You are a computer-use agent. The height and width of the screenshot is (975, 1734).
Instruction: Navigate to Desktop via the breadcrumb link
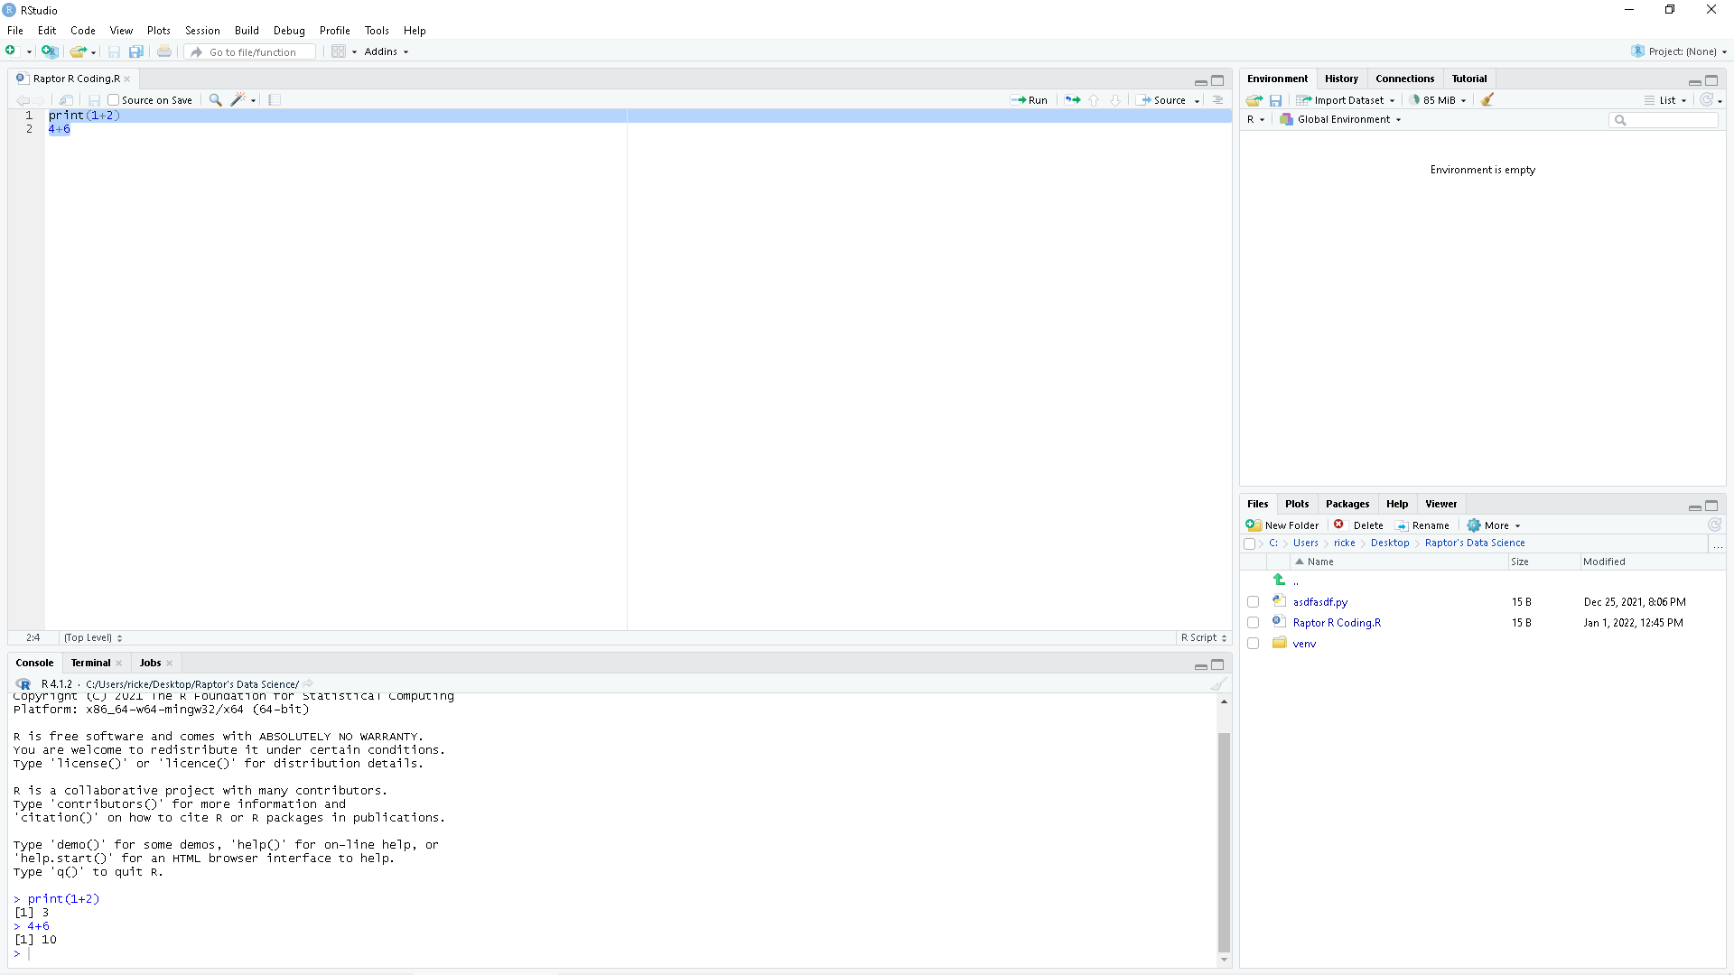[x=1389, y=543]
